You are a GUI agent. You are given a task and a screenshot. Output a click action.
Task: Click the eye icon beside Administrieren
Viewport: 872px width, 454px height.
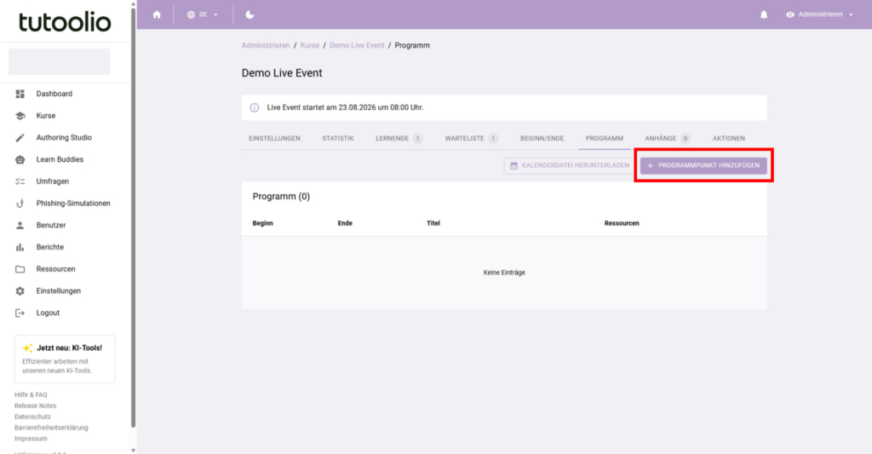tap(789, 14)
